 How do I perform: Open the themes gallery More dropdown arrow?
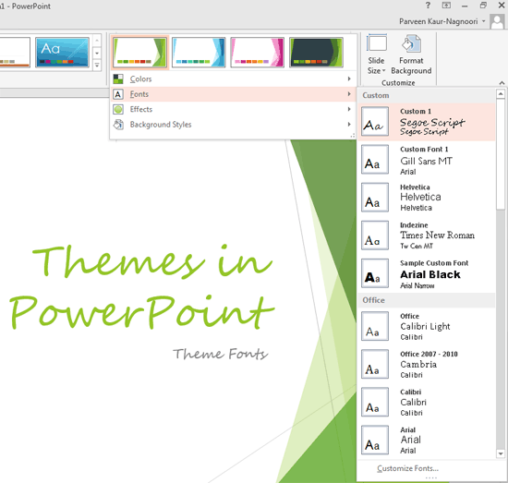[97, 66]
